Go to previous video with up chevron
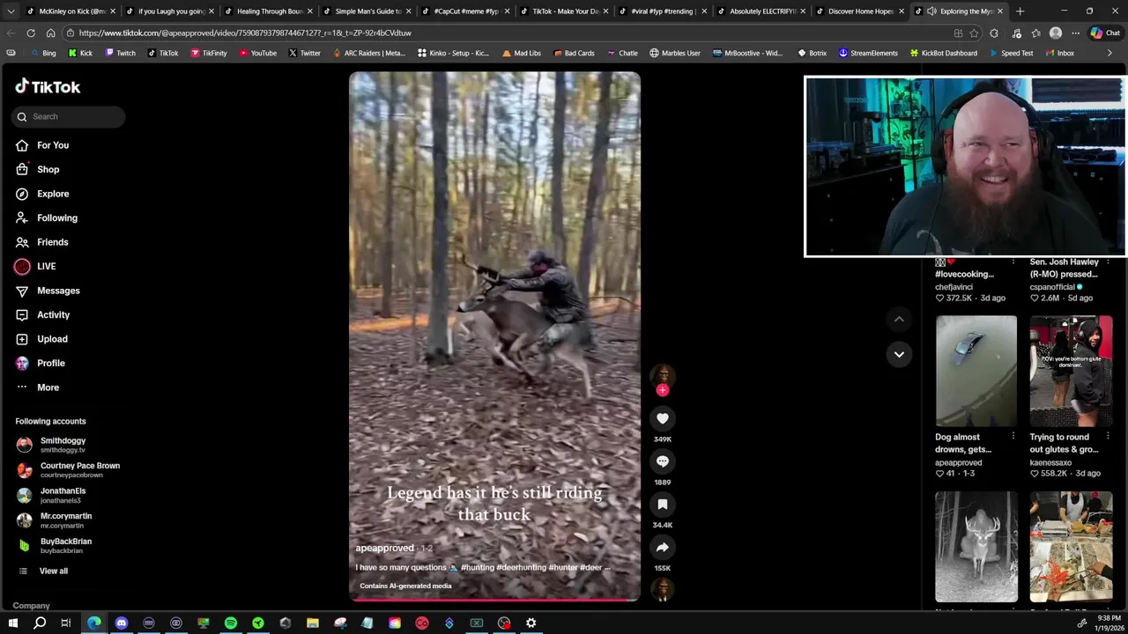The width and height of the screenshot is (1128, 634). (899, 320)
